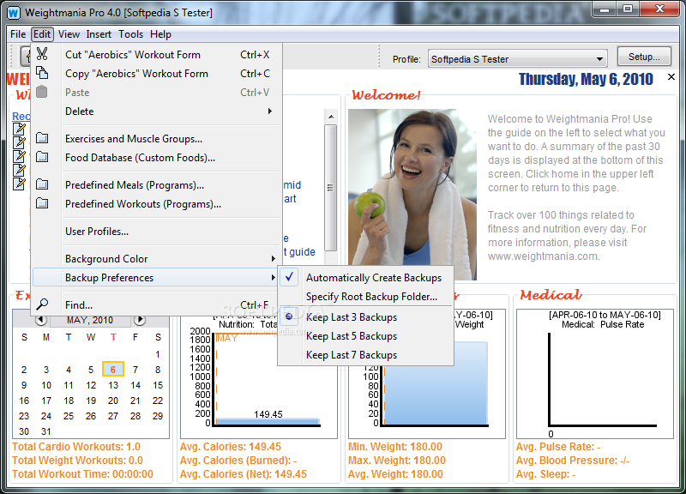The height and width of the screenshot is (494, 686).
Task: Open Food Database (Custom Foods)
Action: click(x=155, y=157)
